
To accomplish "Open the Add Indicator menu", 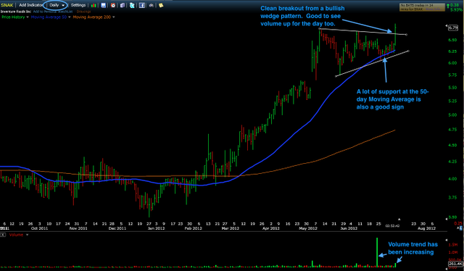I will click(x=30, y=5).
